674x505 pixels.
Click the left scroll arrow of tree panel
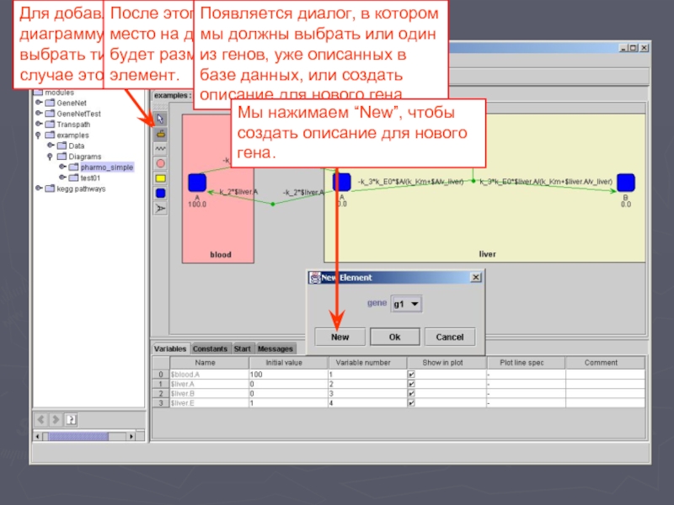(x=38, y=437)
